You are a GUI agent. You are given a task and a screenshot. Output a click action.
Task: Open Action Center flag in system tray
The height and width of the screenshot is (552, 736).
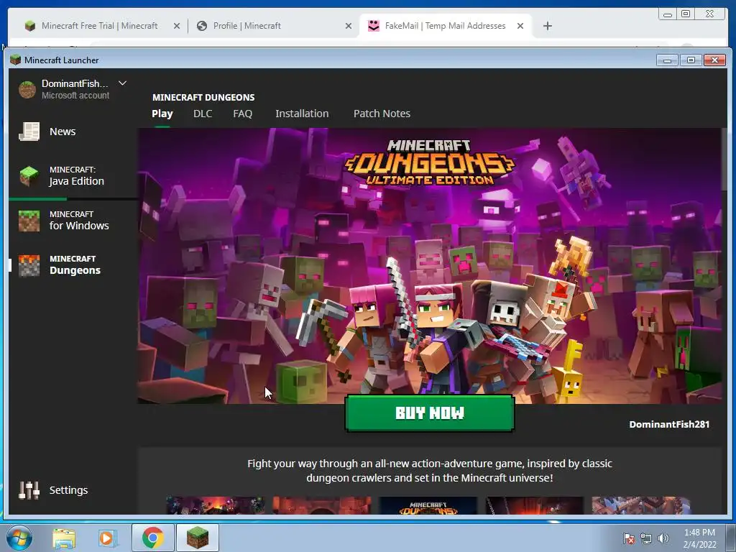point(629,538)
